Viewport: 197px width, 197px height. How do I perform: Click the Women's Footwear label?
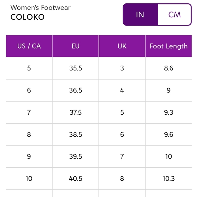point(40,7)
